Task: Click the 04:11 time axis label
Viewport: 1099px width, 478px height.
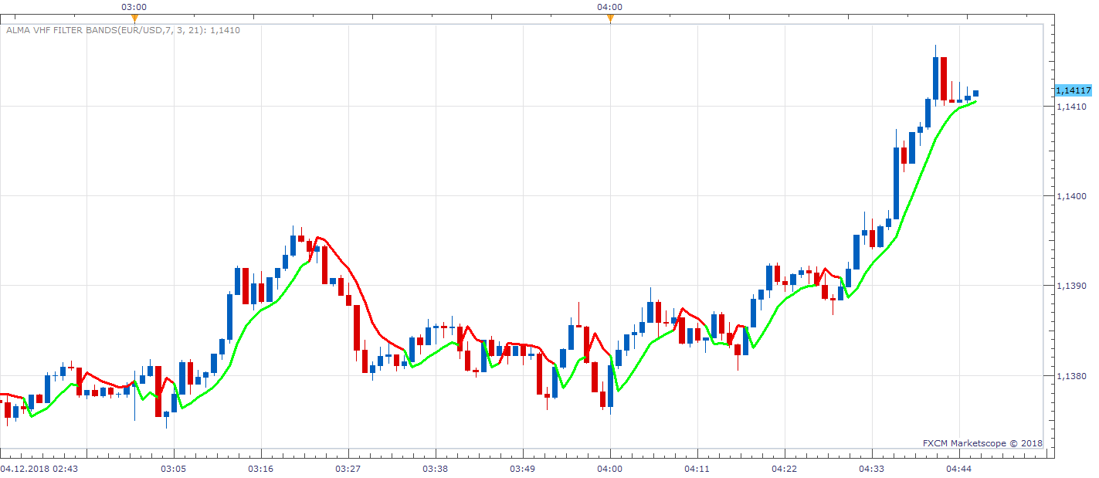Action: 697,469
